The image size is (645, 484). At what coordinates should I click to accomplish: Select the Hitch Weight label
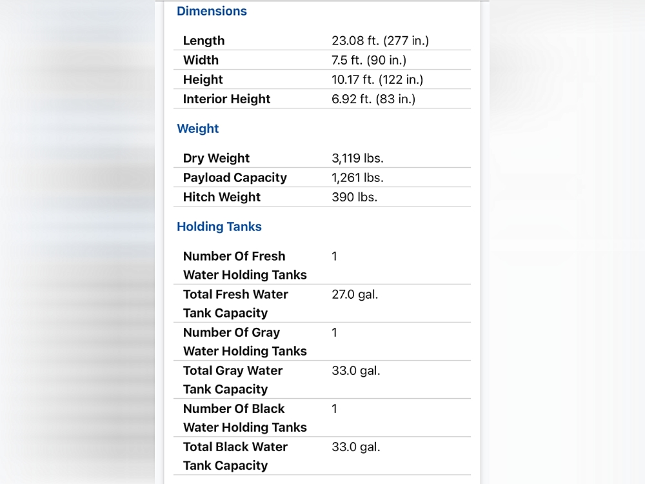click(x=221, y=197)
